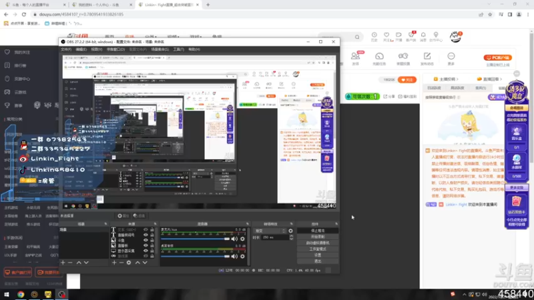Viewport: 534px width, 300px height.
Task: Move the selected source down
Action: click(145, 263)
